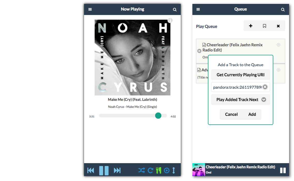Viewport: 294px width, 181px height.
Task: Click the vertical double-arrow icon
Action: click(174, 170)
